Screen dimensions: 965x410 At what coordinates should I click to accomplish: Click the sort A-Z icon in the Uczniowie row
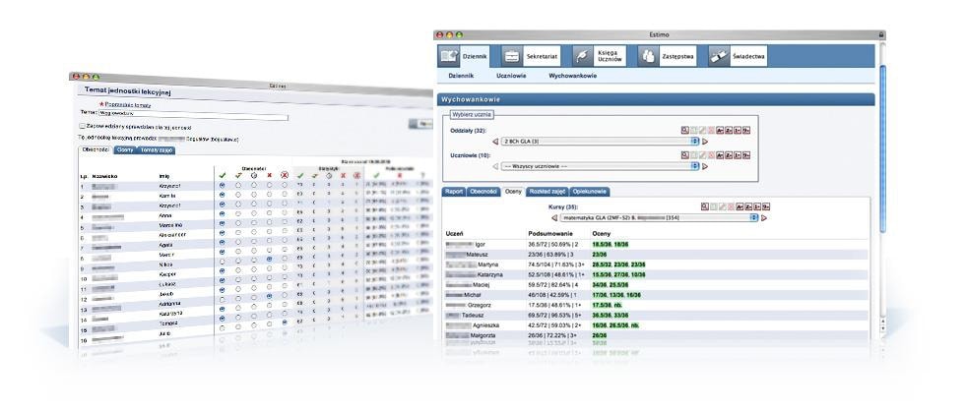721,155
